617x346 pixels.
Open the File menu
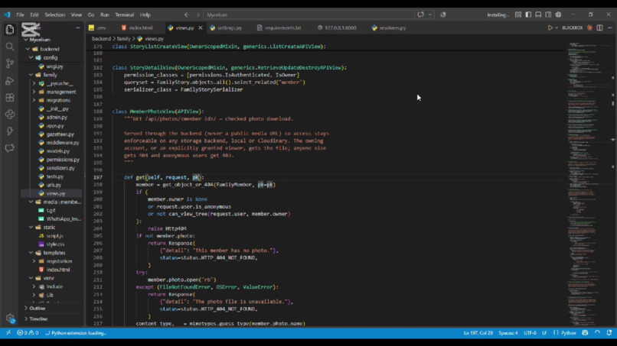coord(20,15)
